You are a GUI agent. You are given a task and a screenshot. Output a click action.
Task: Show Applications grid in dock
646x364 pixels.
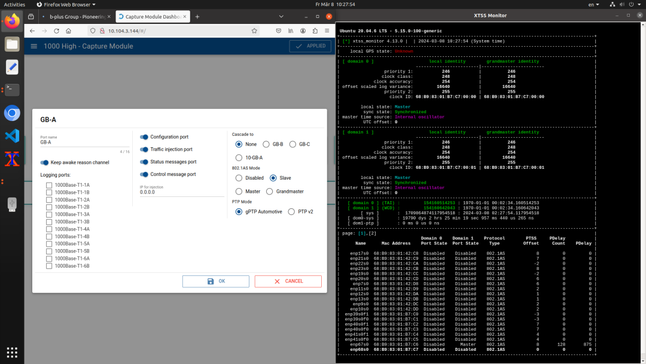tap(12, 351)
